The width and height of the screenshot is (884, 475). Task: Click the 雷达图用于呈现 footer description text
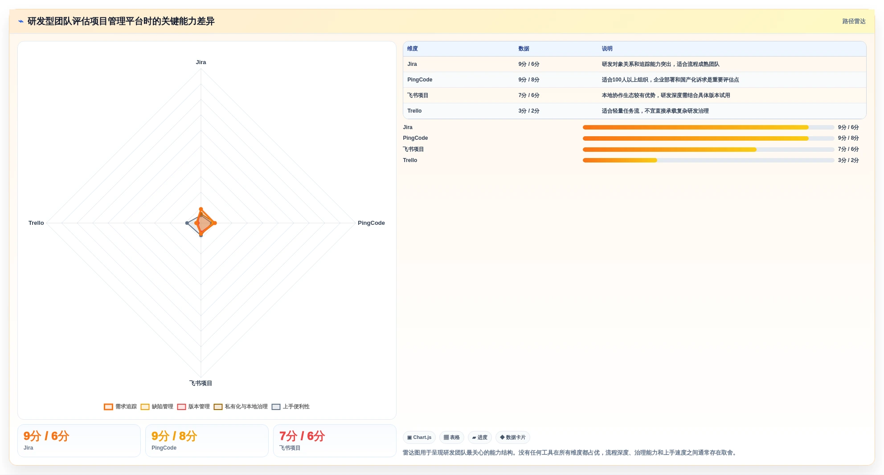point(570,453)
